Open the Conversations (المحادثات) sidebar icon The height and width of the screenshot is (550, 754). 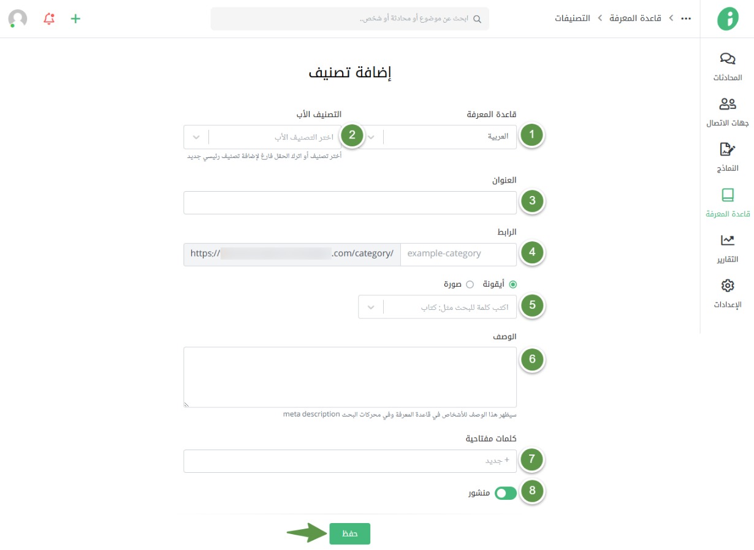pyautogui.click(x=727, y=59)
